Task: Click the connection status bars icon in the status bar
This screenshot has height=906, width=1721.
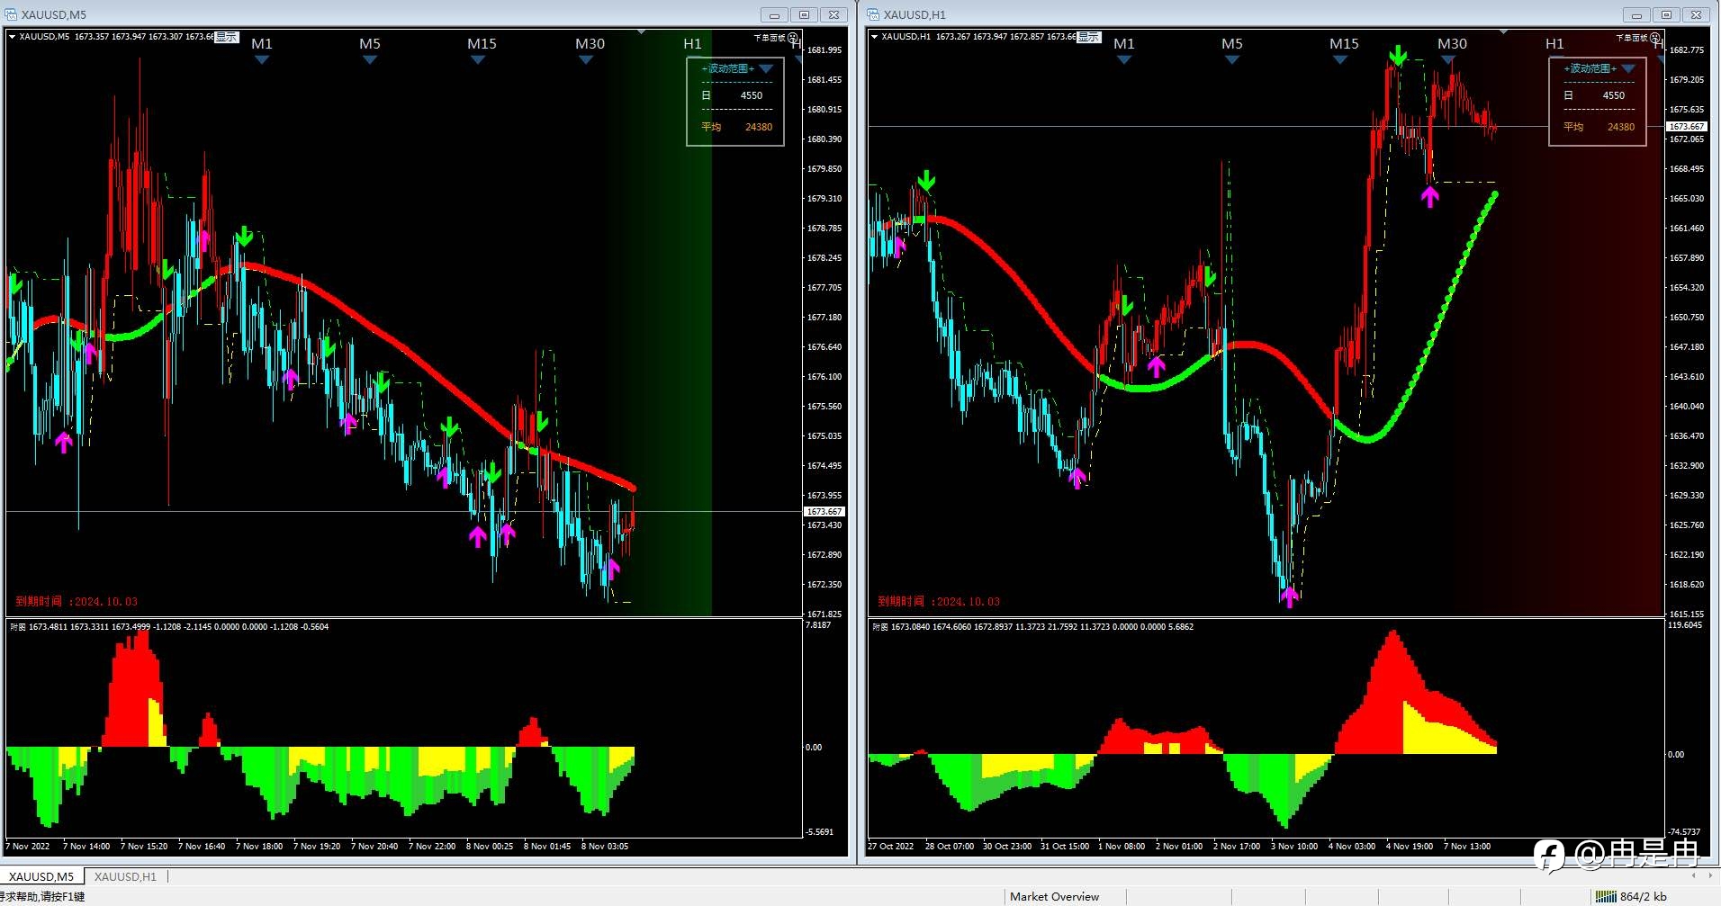Action: (x=1606, y=896)
